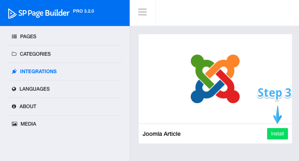Click the SP Page Builder logo icon
This screenshot has height=161, width=299.
pos(12,13)
